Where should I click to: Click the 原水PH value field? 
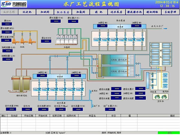[x=8, y=25]
